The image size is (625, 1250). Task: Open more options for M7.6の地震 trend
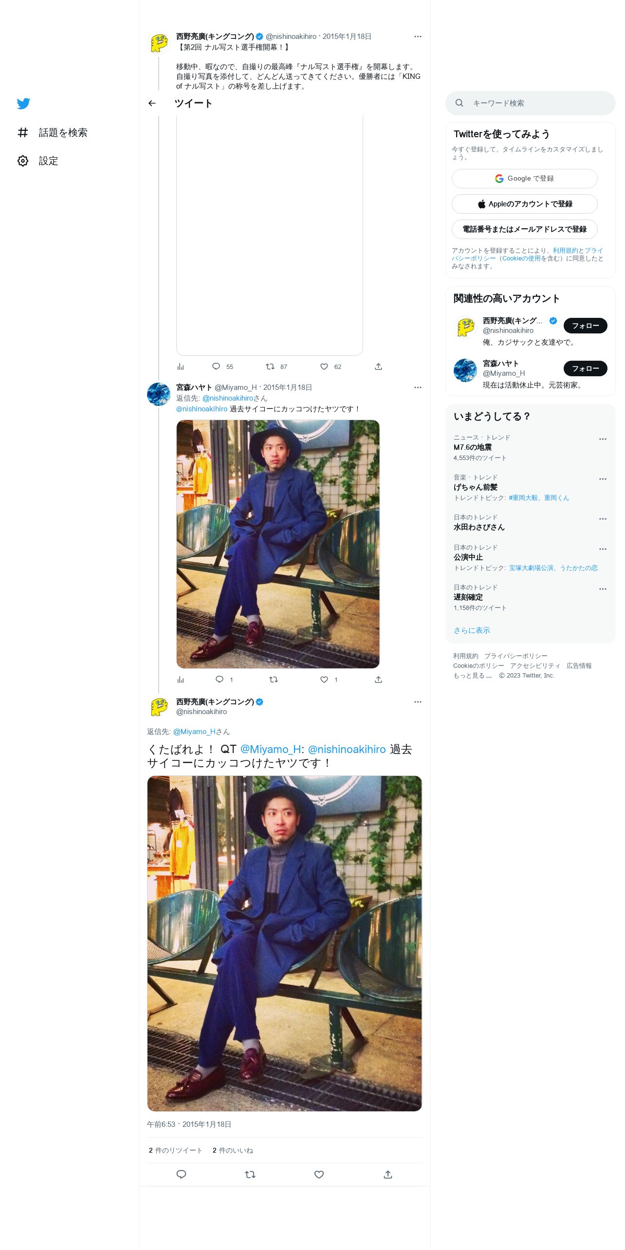coord(603,439)
